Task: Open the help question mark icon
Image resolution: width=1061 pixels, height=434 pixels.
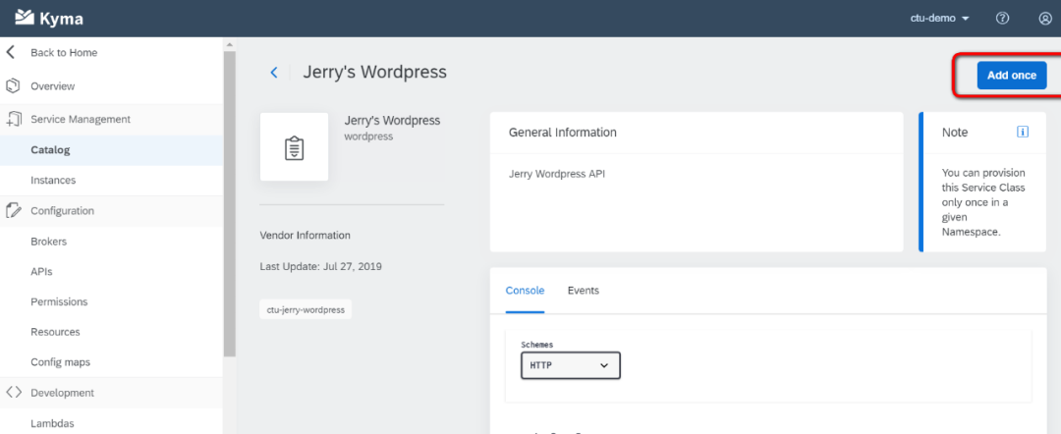Action: (1003, 19)
